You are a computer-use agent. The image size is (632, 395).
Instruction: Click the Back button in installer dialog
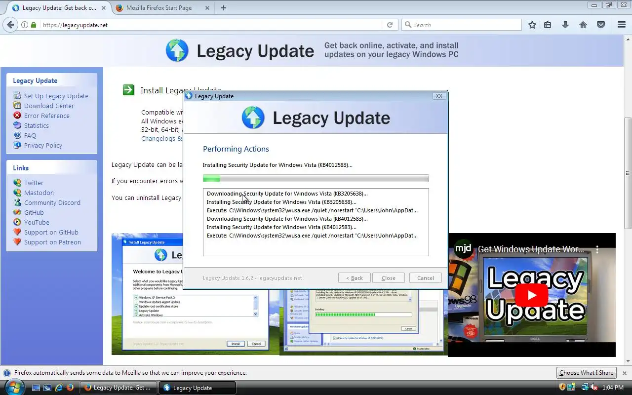355,278
